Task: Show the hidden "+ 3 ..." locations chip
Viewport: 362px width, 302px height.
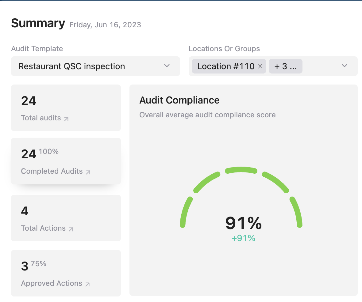Action: point(285,66)
